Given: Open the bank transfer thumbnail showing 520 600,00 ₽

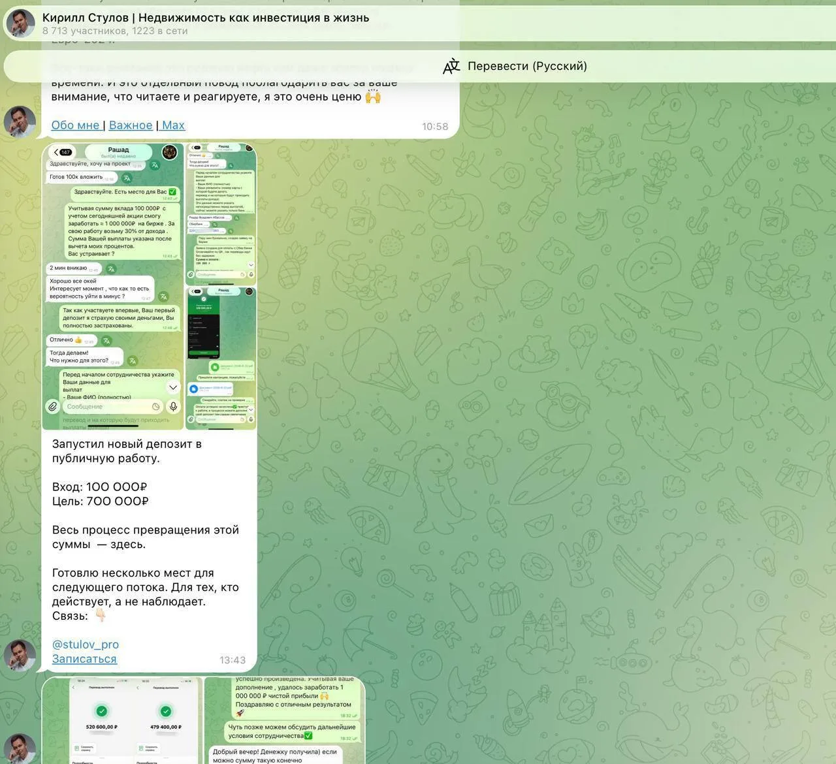Looking at the screenshot, I should 122,720.
